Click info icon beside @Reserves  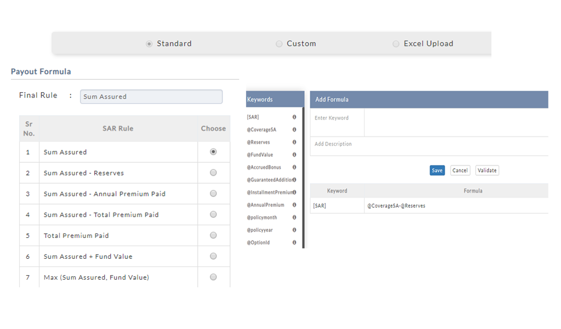pyautogui.click(x=294, y=143)
